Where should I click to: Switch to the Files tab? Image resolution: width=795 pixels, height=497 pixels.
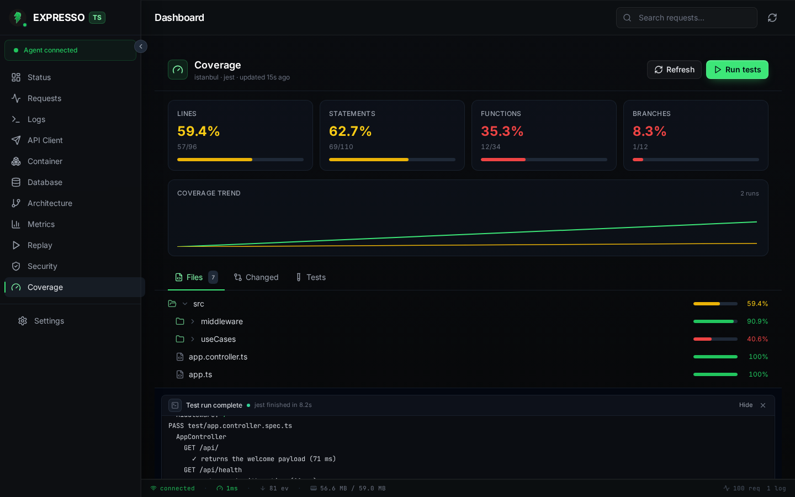[x=197, y=277]
